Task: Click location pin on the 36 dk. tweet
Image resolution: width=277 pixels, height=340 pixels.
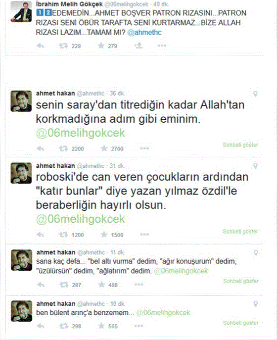Action: point(256,94)
